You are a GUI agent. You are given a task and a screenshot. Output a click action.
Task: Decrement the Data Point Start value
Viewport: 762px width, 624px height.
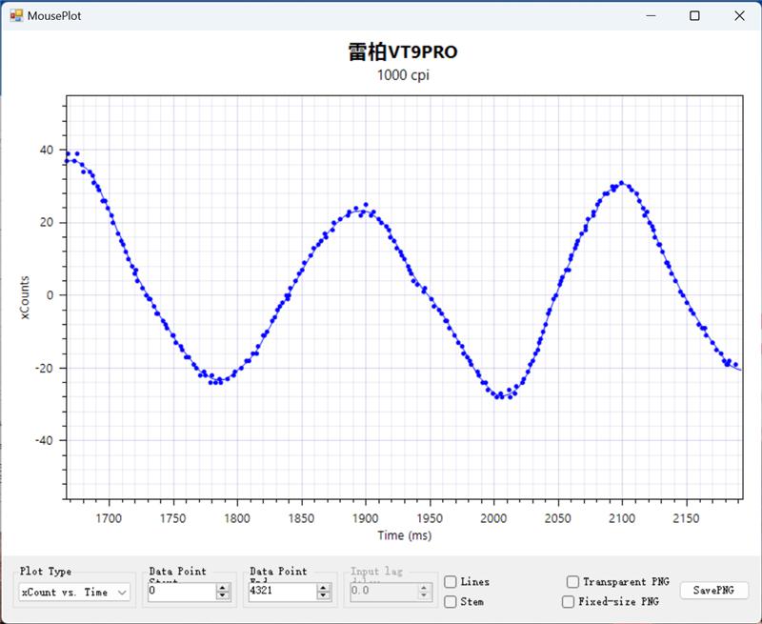223,596
